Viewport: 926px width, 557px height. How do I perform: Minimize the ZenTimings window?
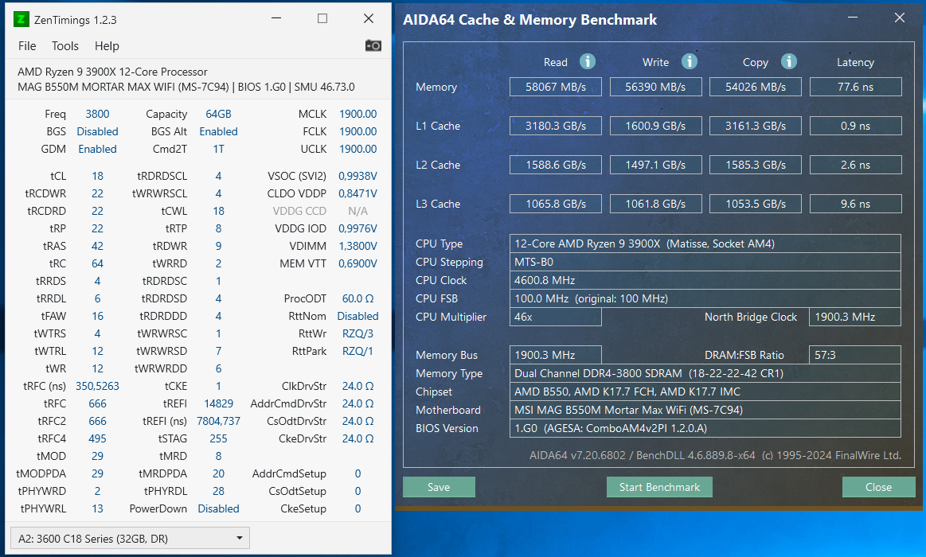coord(276,19)
